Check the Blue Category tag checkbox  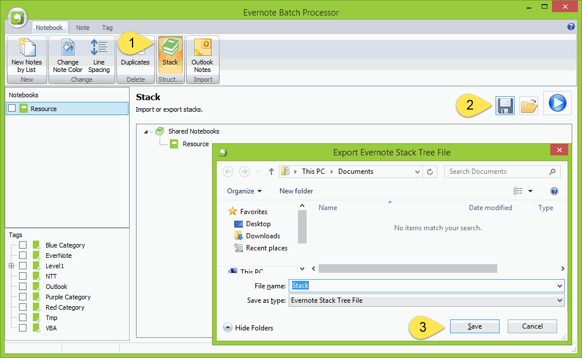(x=22, y=245)
